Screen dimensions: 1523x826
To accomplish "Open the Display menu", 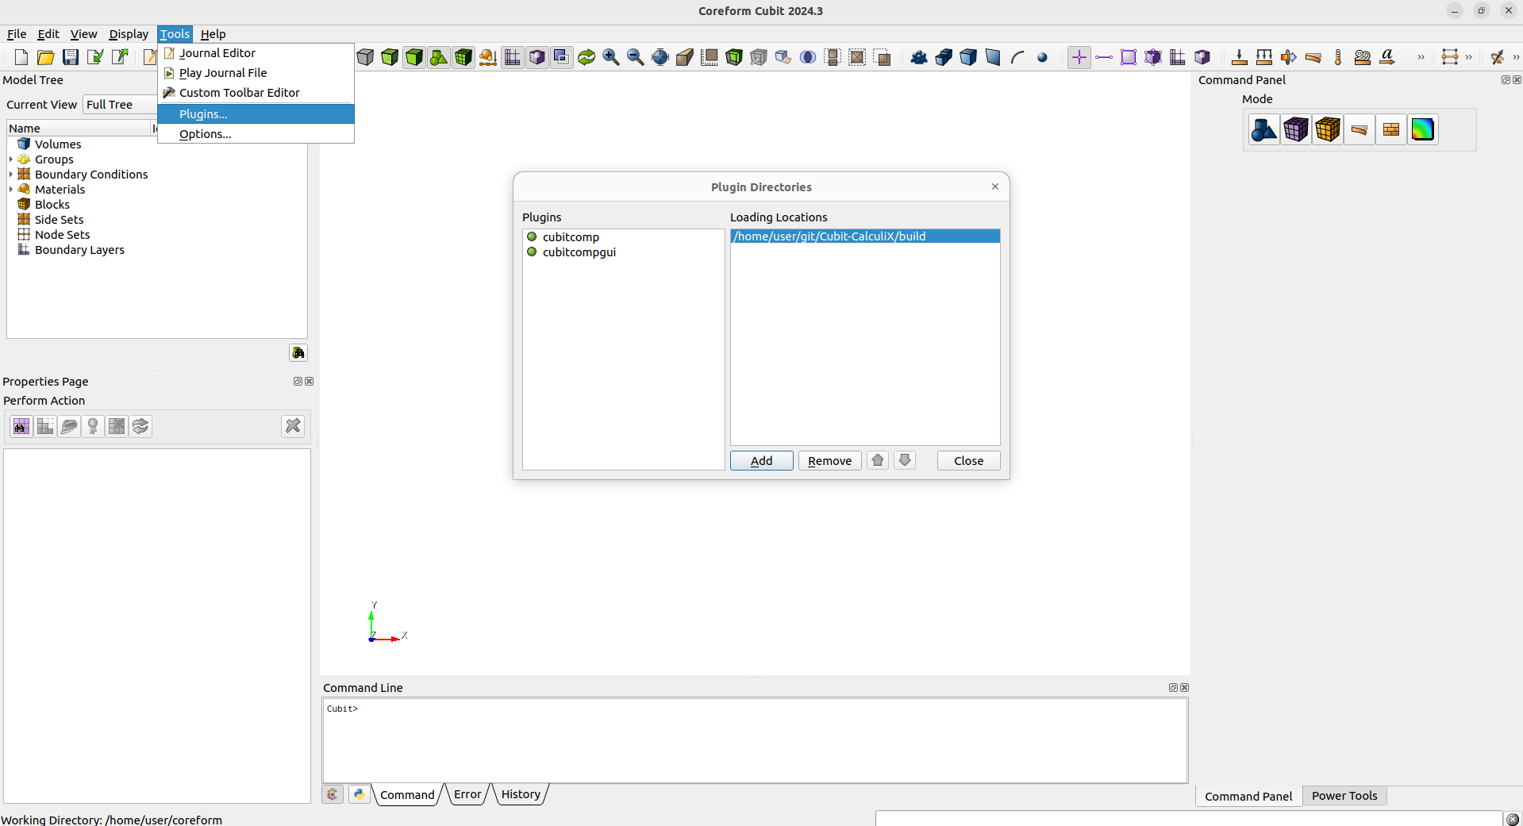I will 128,34.
